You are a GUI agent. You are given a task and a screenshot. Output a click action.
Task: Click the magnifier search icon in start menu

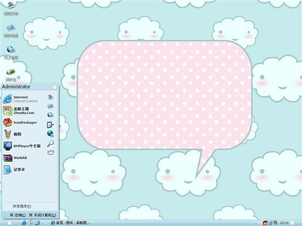(x=50, y=143)
